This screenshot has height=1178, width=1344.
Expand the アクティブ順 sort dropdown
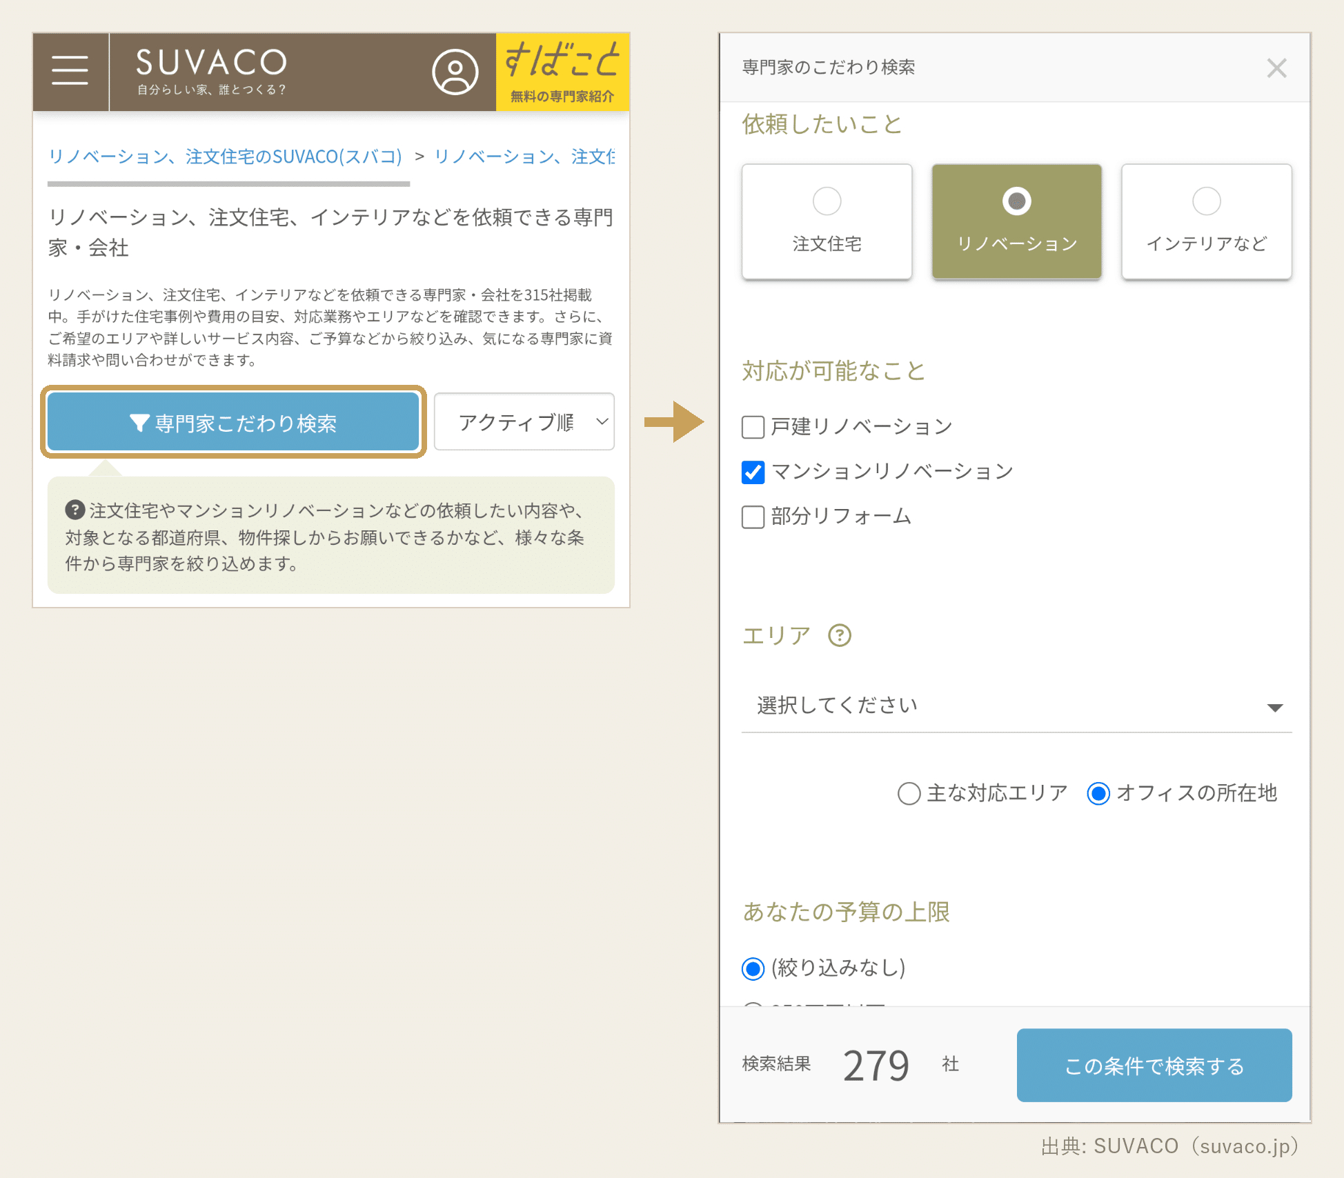point(524,422)
